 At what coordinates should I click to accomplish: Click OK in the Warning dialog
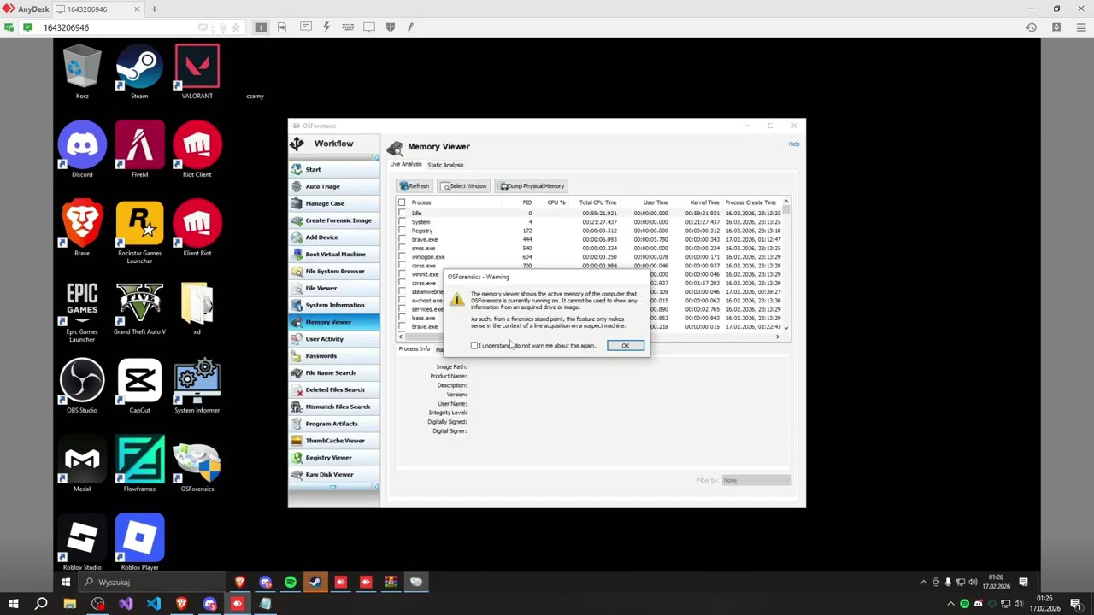click(x=625, y=346)
